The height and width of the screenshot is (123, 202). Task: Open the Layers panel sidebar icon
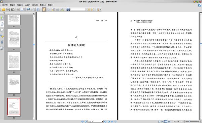coord(2,30)
